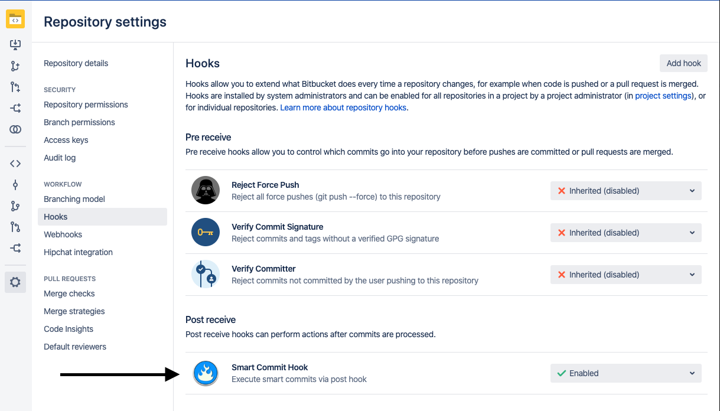Select Webhooks in the settings menu
720x411 pixels.
[63, 234]
